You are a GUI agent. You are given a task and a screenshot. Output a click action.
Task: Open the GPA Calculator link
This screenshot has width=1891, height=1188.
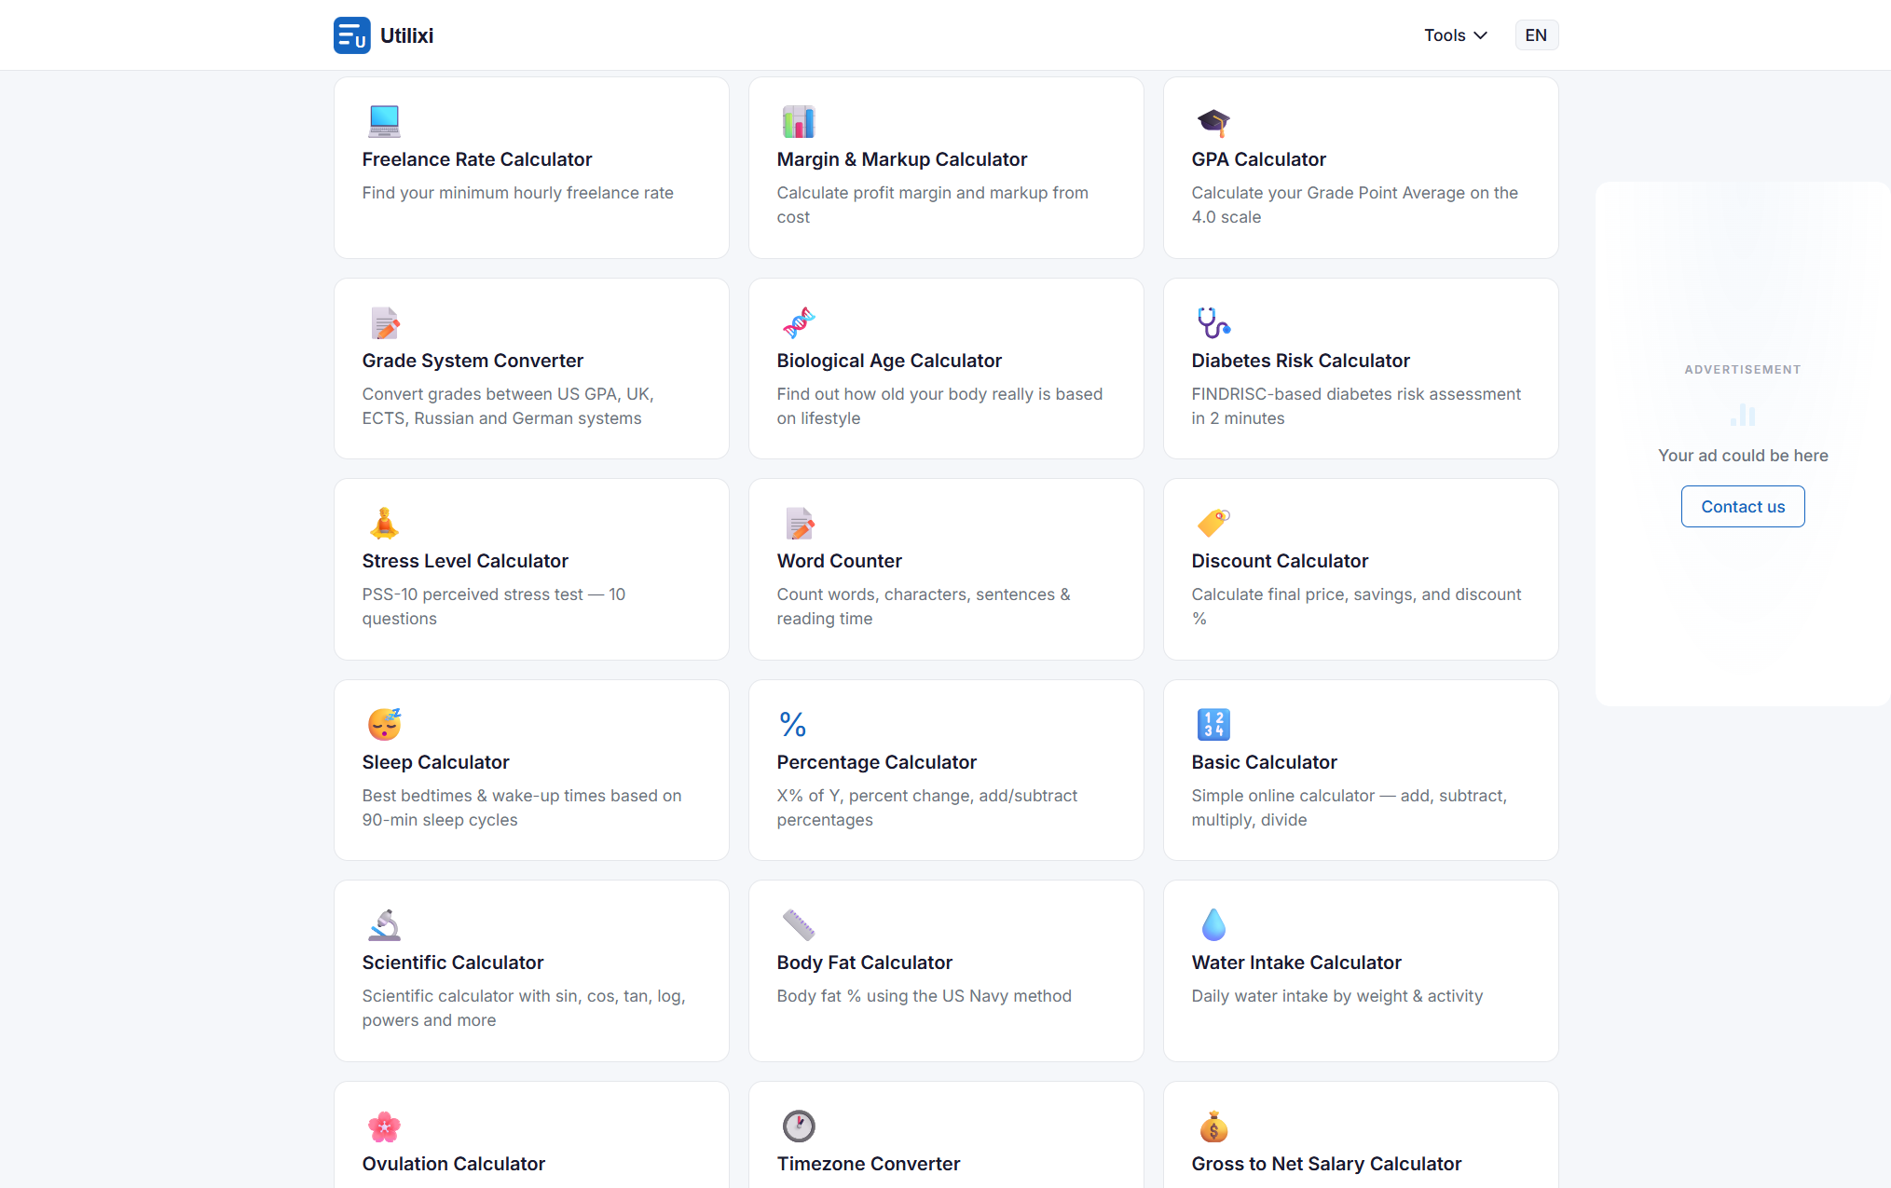pos(1258,159)
